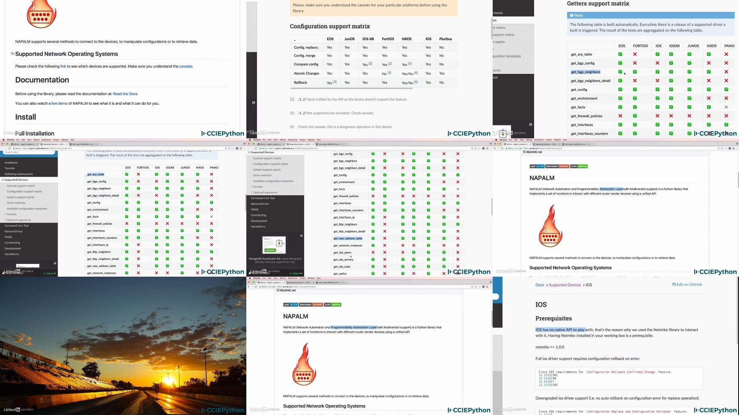The width and height of the screenshot is (739, 415).
Task: Click 'Edit on GitHub' link
Action: click(687, 284)
